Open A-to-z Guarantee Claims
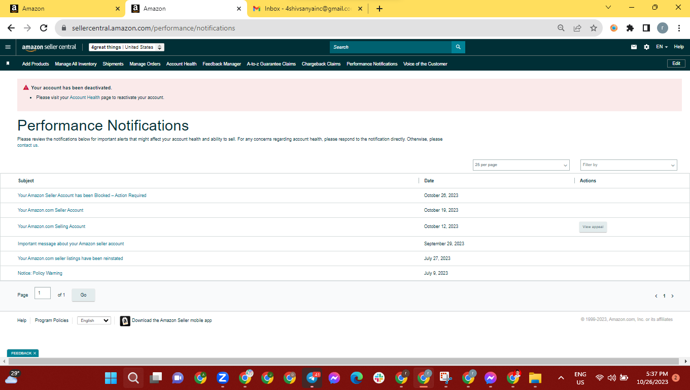 (x=271, y=64)
